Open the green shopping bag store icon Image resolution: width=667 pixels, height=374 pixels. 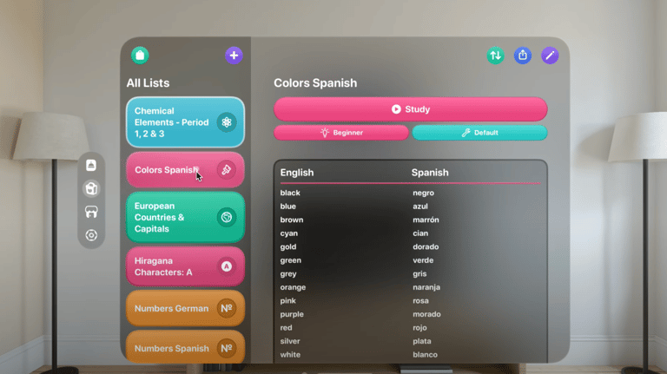pyautogui.click(x=140, y=56)
